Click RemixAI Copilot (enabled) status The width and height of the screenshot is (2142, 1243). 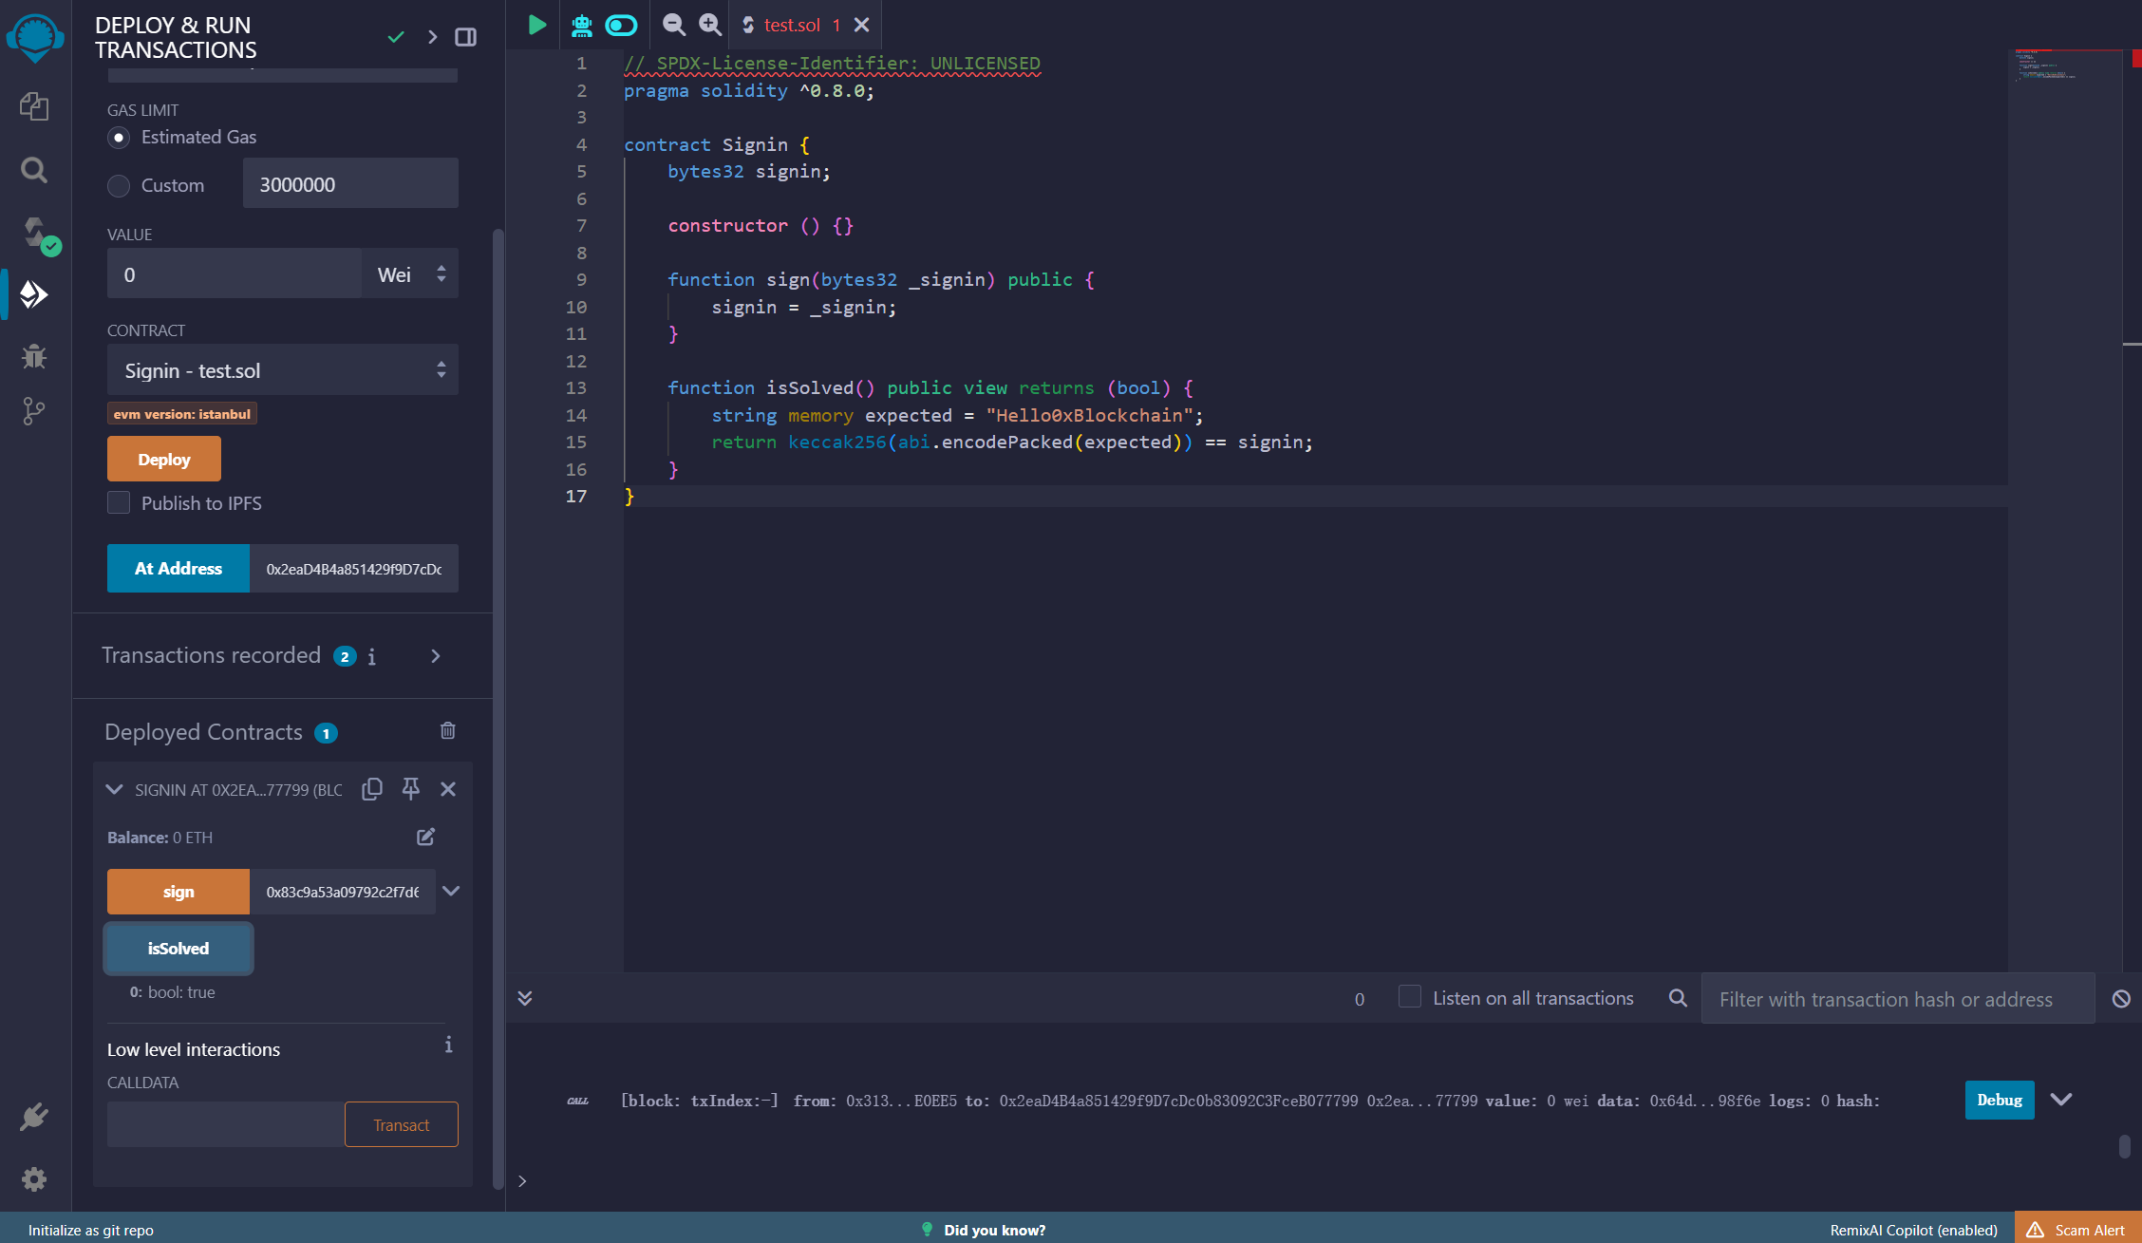pos(1914,1230)
